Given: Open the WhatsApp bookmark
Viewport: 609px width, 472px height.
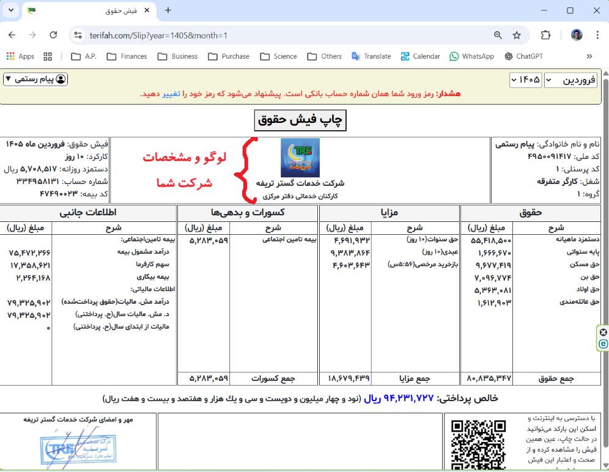Looking at the screenshot, I should click(471, 56).
